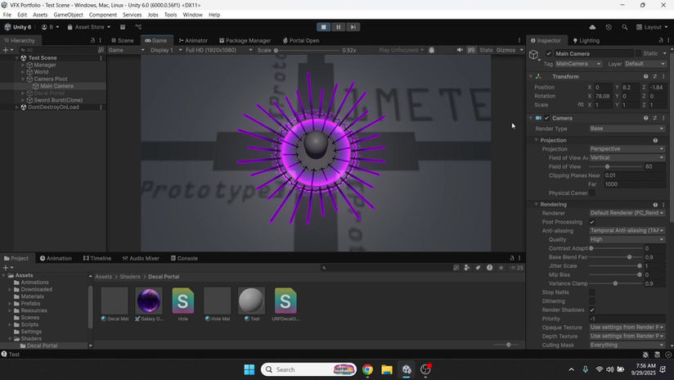
Task: Open the GameObject menu
Action: (x=69, y=15)
